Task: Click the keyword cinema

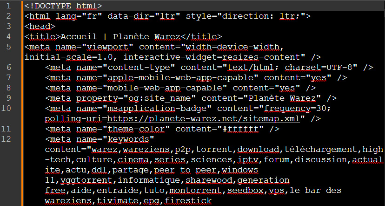Action: click(133, 160)
